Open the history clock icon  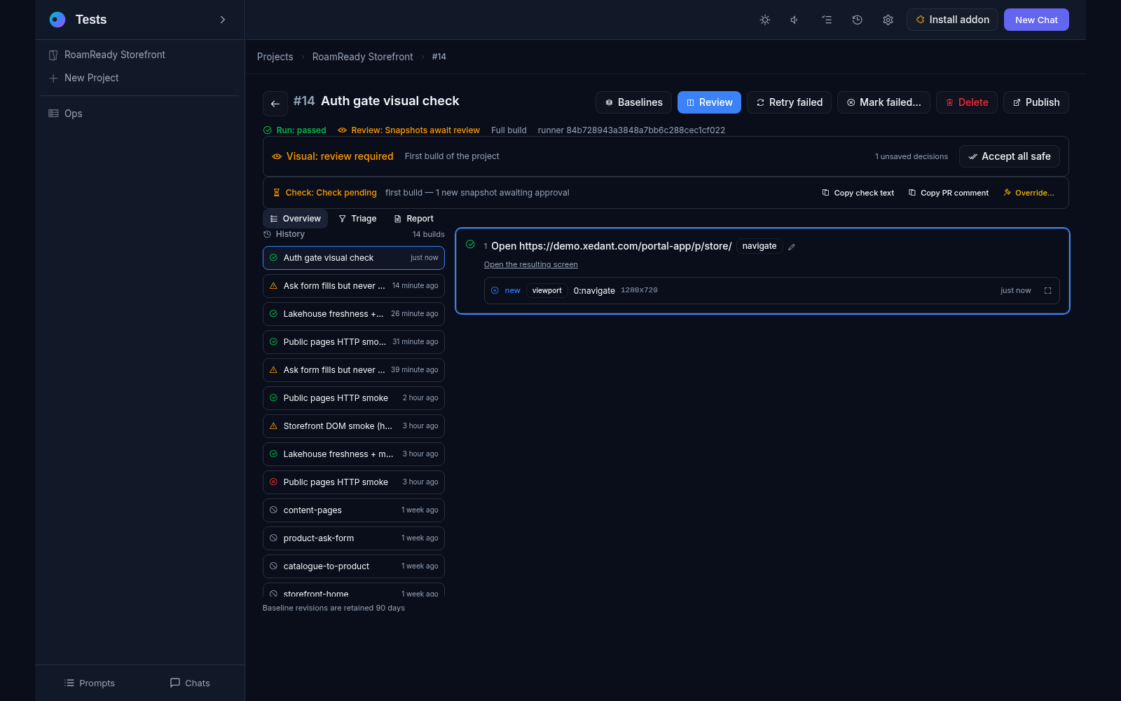[x=857, y=20]
